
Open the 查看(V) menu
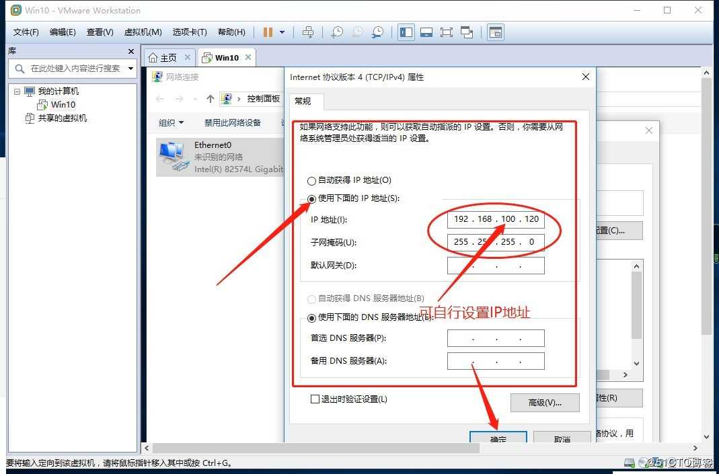[100, 32]
